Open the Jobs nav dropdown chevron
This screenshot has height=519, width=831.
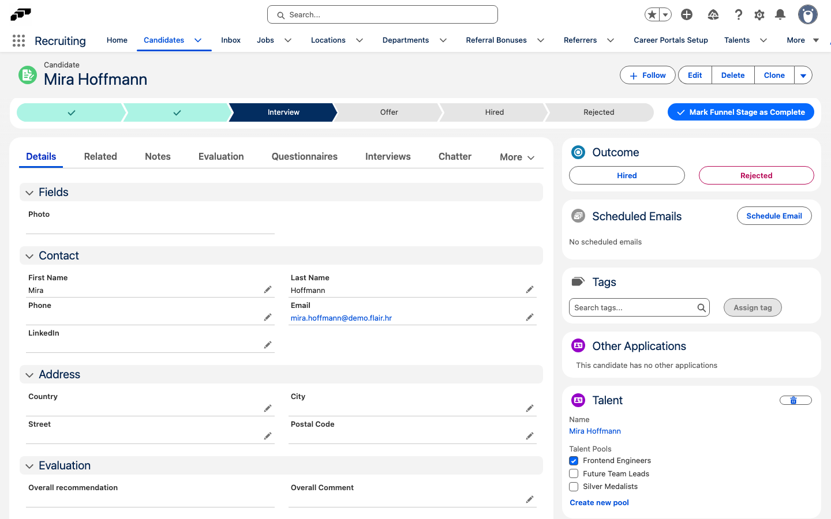[288, 40]
